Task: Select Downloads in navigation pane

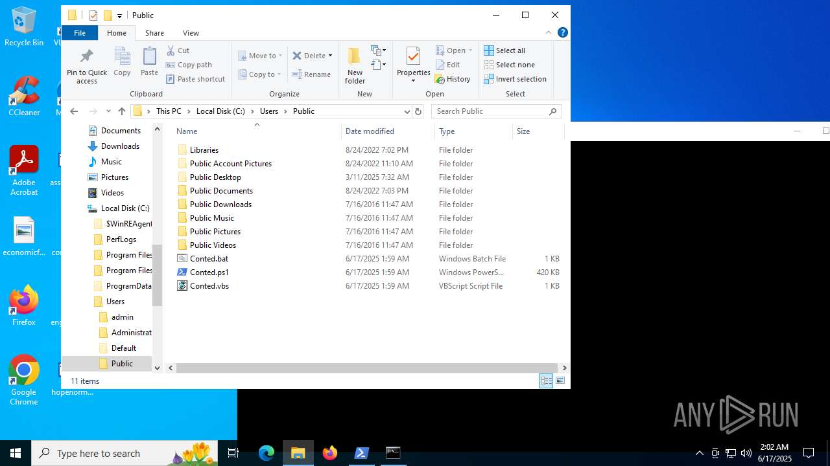Action: [120, 146]
